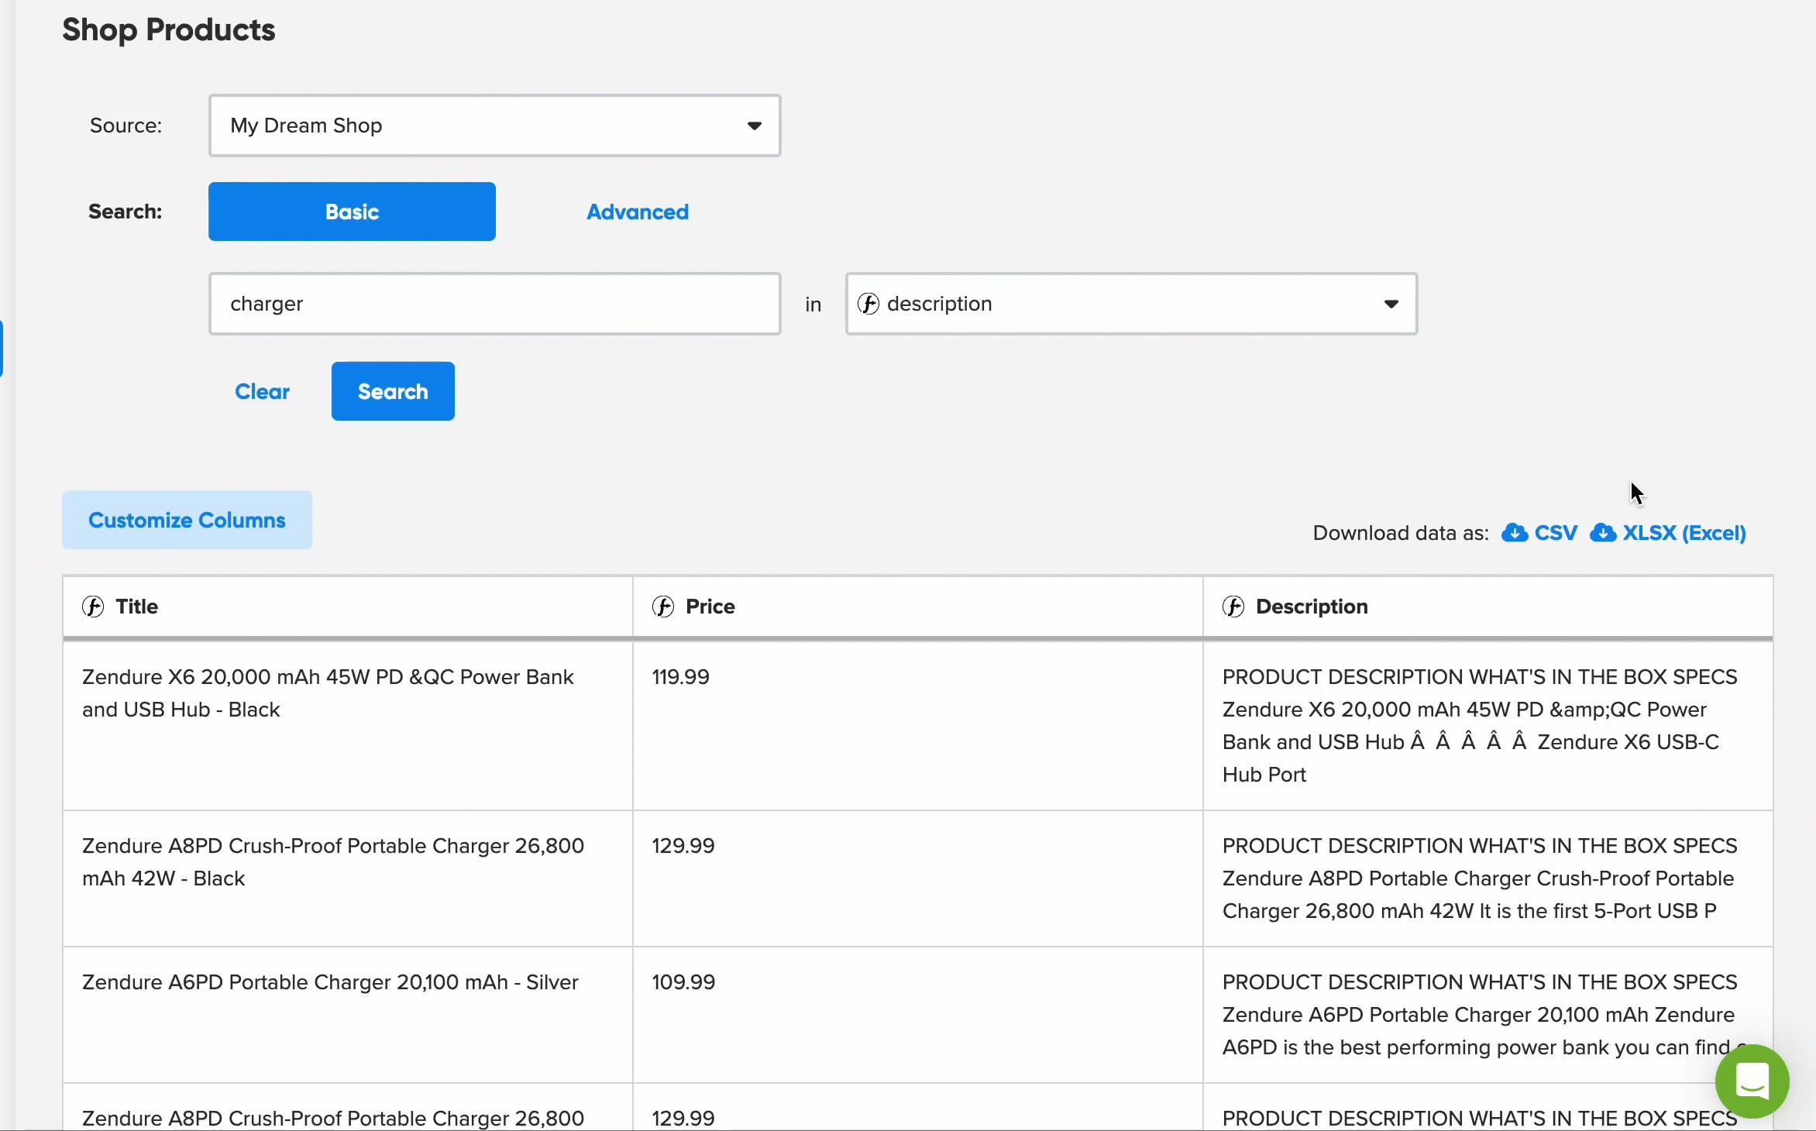Open Customize Columns

pyautogui.click(x=187, y=520)
